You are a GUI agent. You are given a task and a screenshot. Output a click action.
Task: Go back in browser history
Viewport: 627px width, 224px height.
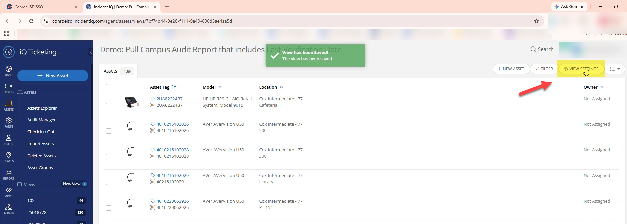point(7,21)
